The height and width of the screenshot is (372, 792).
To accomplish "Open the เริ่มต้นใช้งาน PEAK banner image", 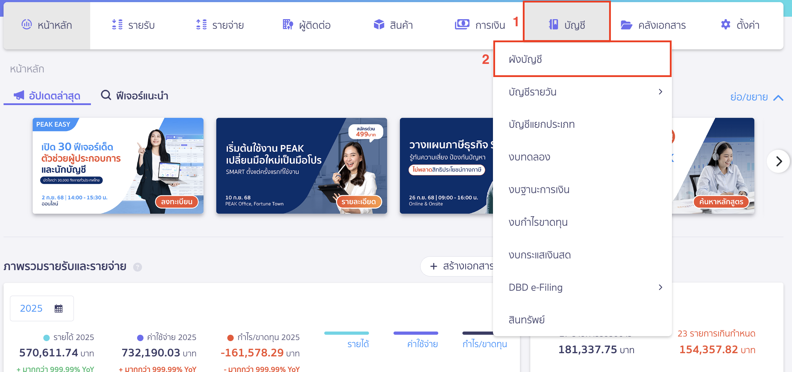I will tap(302, 166).
